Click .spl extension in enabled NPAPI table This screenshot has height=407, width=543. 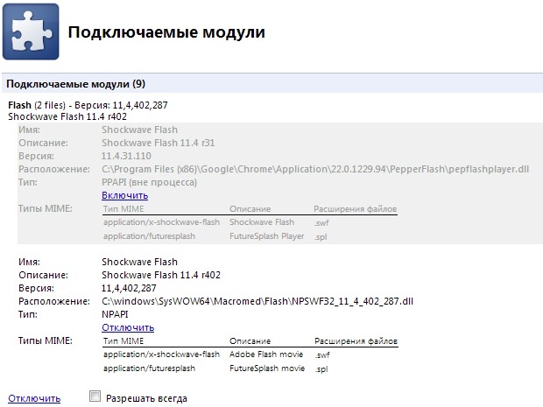coord(321,369)
